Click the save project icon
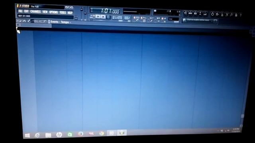The width and height of the screenshot is (255, 143). tap(217, 14)
